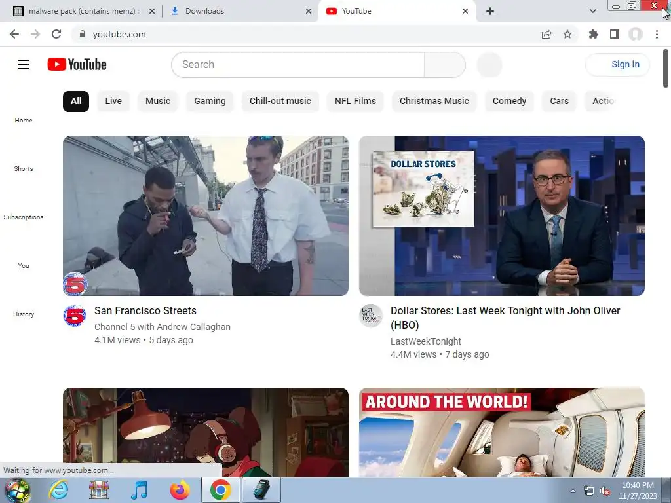Click the round voice search button
Image resolution: width=671 pixels, height=503 pixels.
(489, 65)
